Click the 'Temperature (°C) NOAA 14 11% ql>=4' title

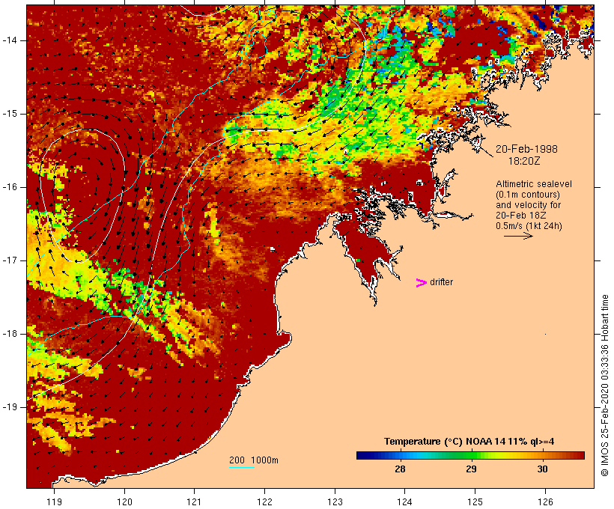point(469,442)
